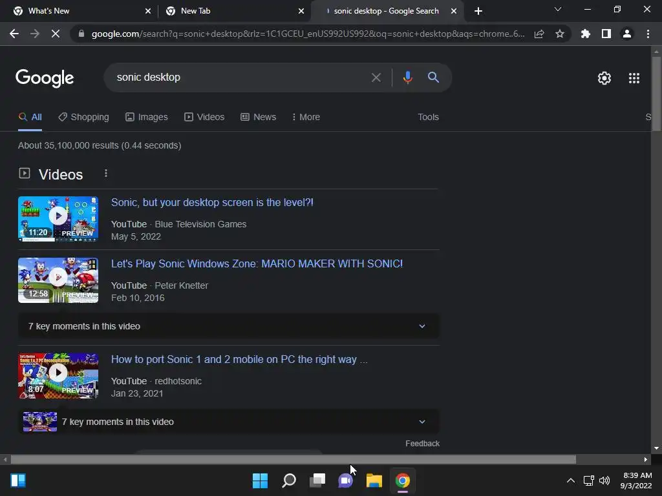Open 'How to port Sonic 1 and 2' video
This screenshot has height=496, width=662.
click(x=239, y=359)
